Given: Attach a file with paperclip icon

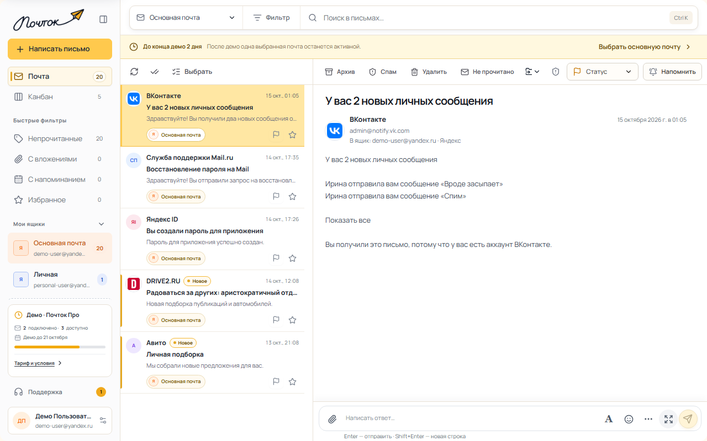Looking at the screenshot, I should point(332,419).
